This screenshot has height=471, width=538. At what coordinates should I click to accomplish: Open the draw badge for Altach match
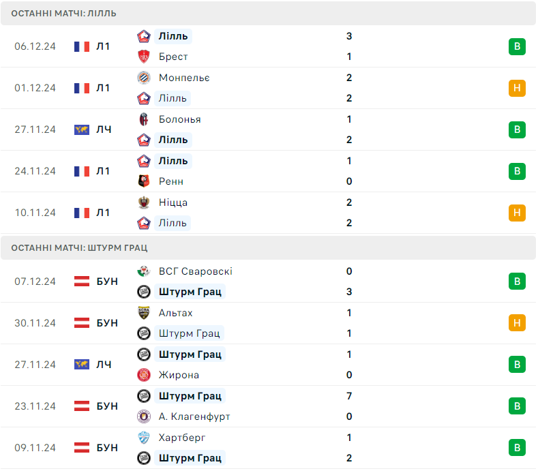pyautogui.click(x=517, y=323)
